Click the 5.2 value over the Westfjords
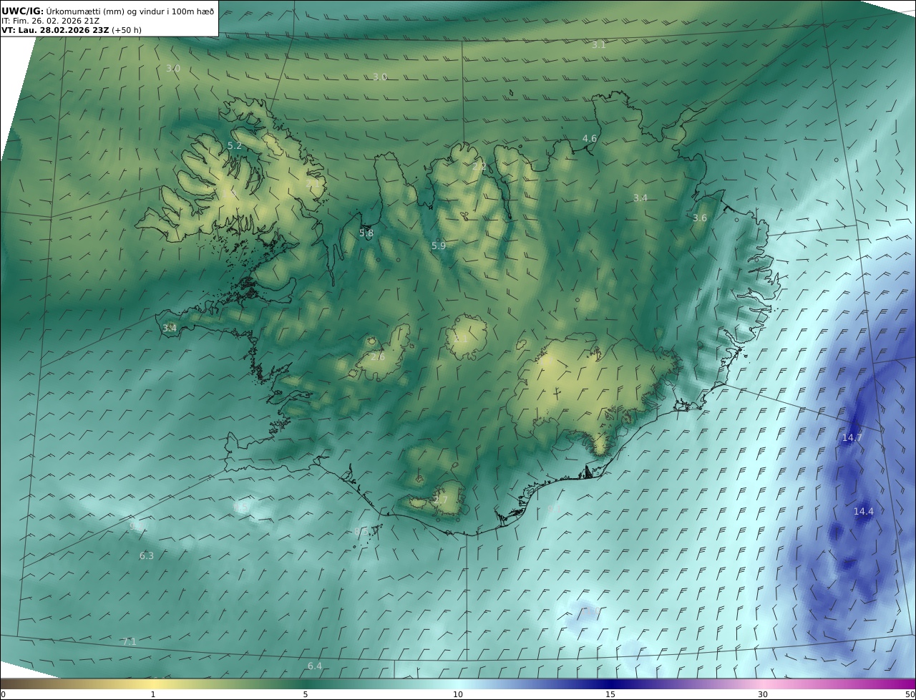 coord(235,145)
